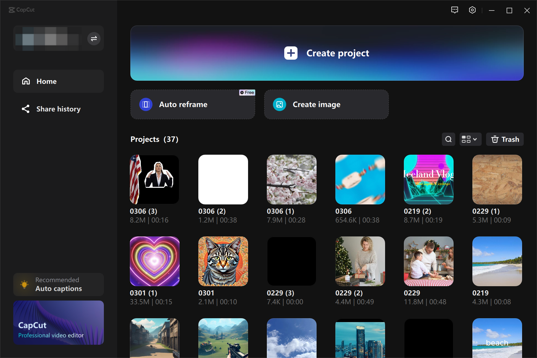Viewport: 537px width, 358px height.
Task: Open the project view layout dropdown
Action: [470, 139]
